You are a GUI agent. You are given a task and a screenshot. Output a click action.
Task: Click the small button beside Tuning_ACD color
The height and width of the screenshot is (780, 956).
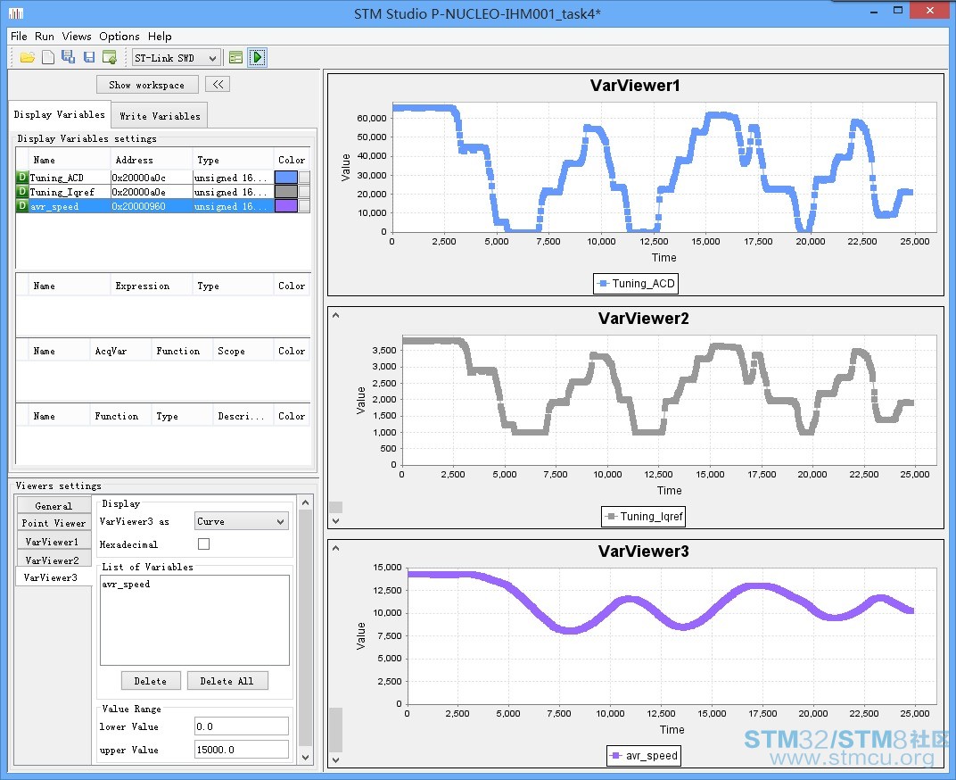point(303,177)
